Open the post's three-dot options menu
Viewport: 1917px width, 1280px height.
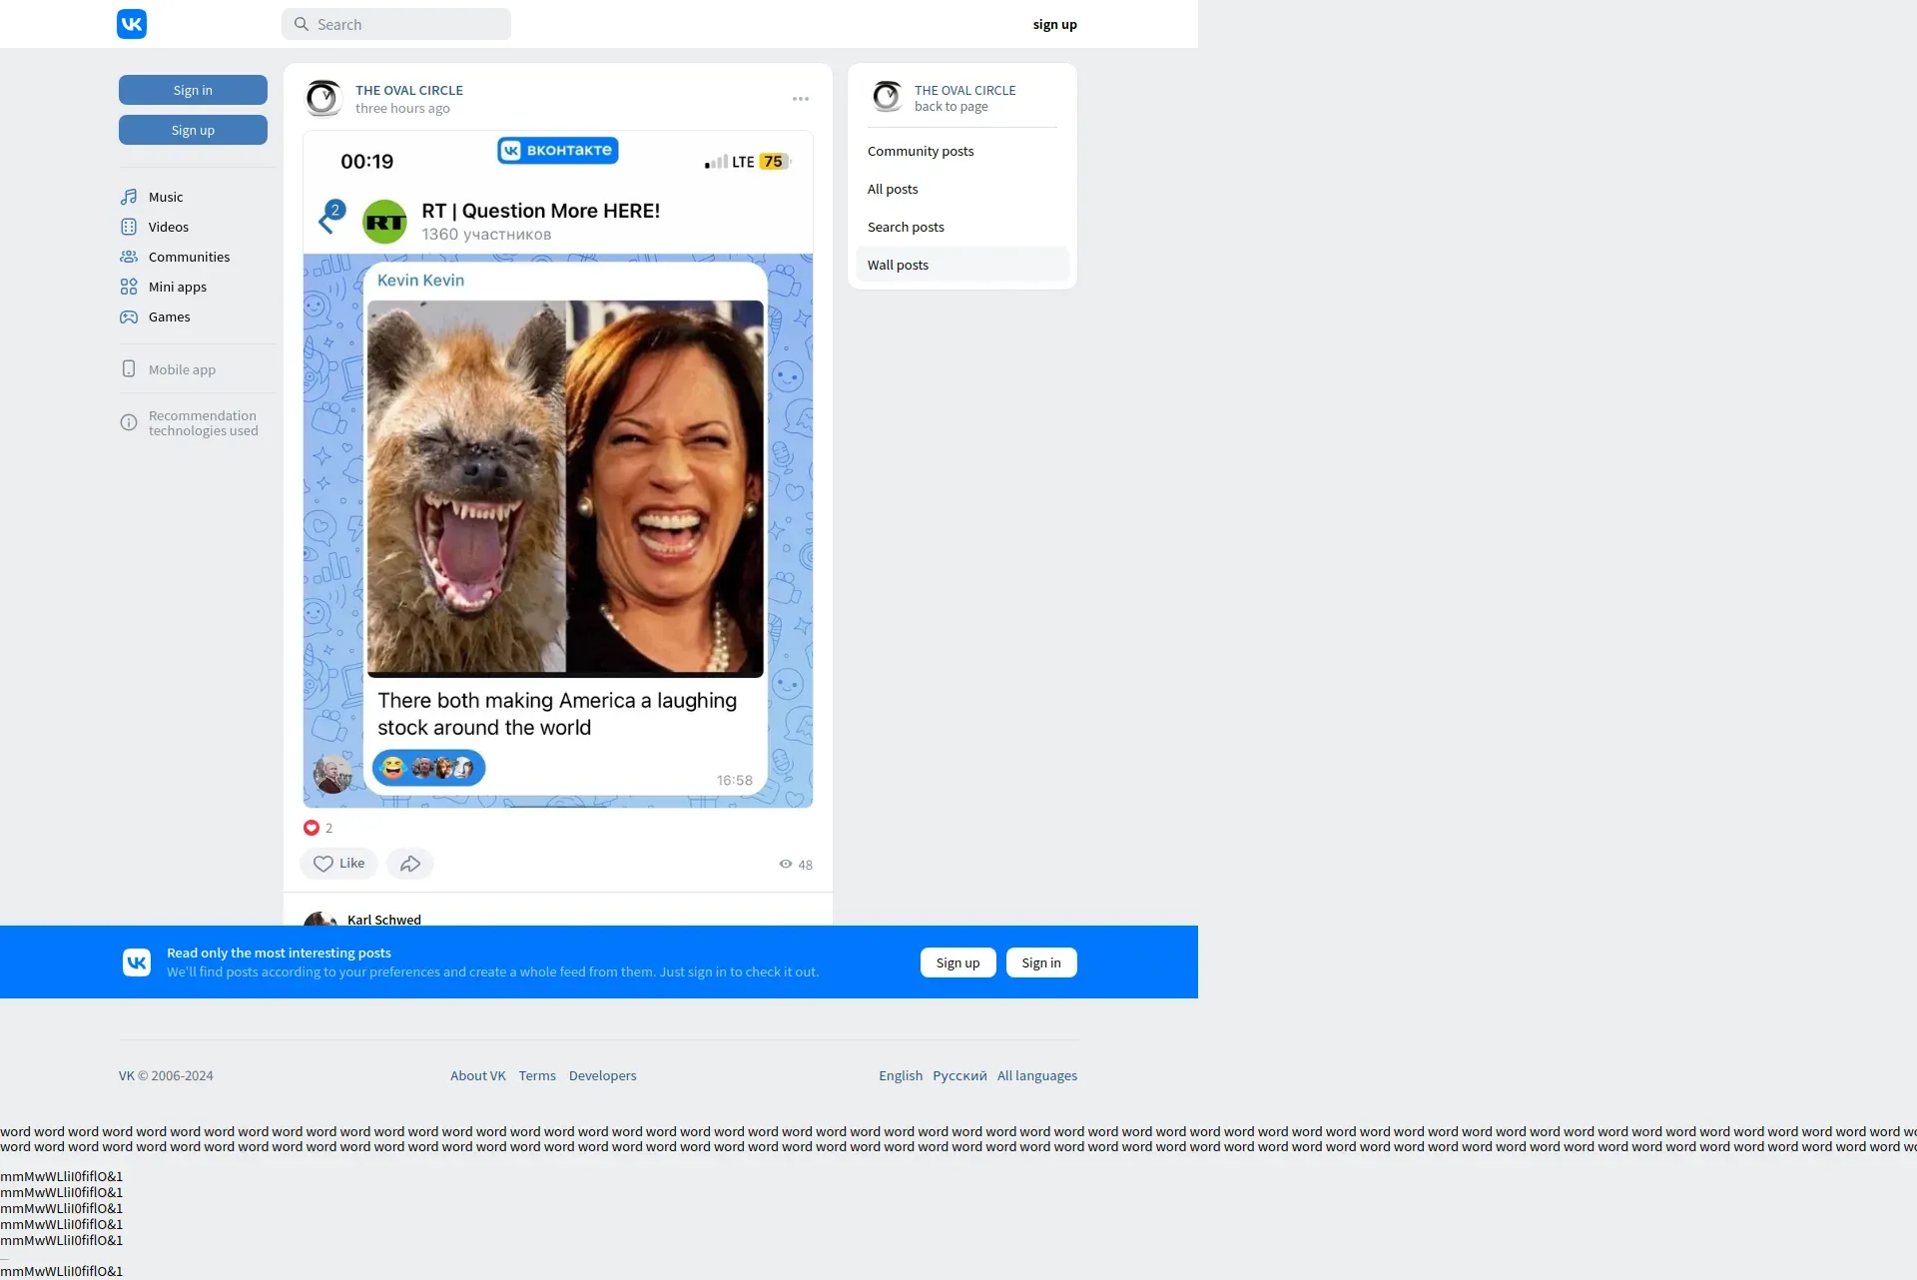[x=801, y=99]
